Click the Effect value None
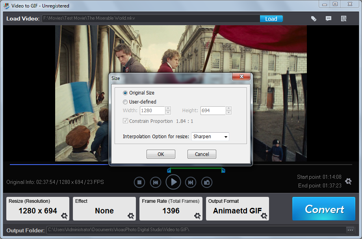Image resolution: width=362 pixels, height=239 pixels. (104, 211)
